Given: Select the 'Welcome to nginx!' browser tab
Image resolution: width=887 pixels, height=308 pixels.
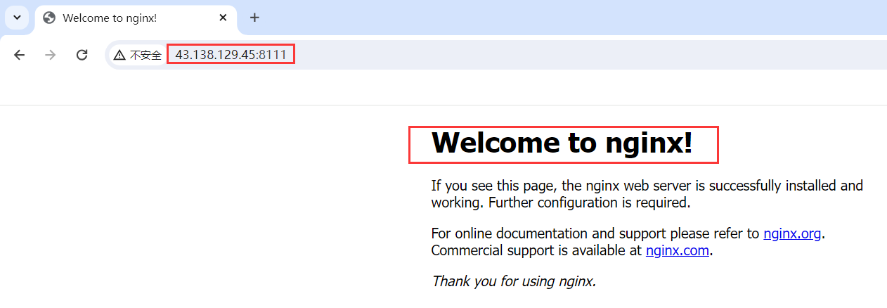Looking at the screenshot, I should pyautogui.click(x=136, y=18).
